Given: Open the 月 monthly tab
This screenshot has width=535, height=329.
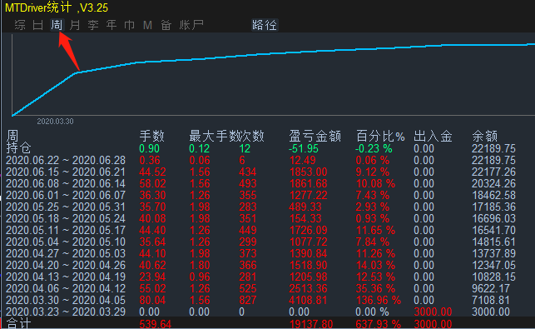Looking at the screenshot, I should coord(75,25).
